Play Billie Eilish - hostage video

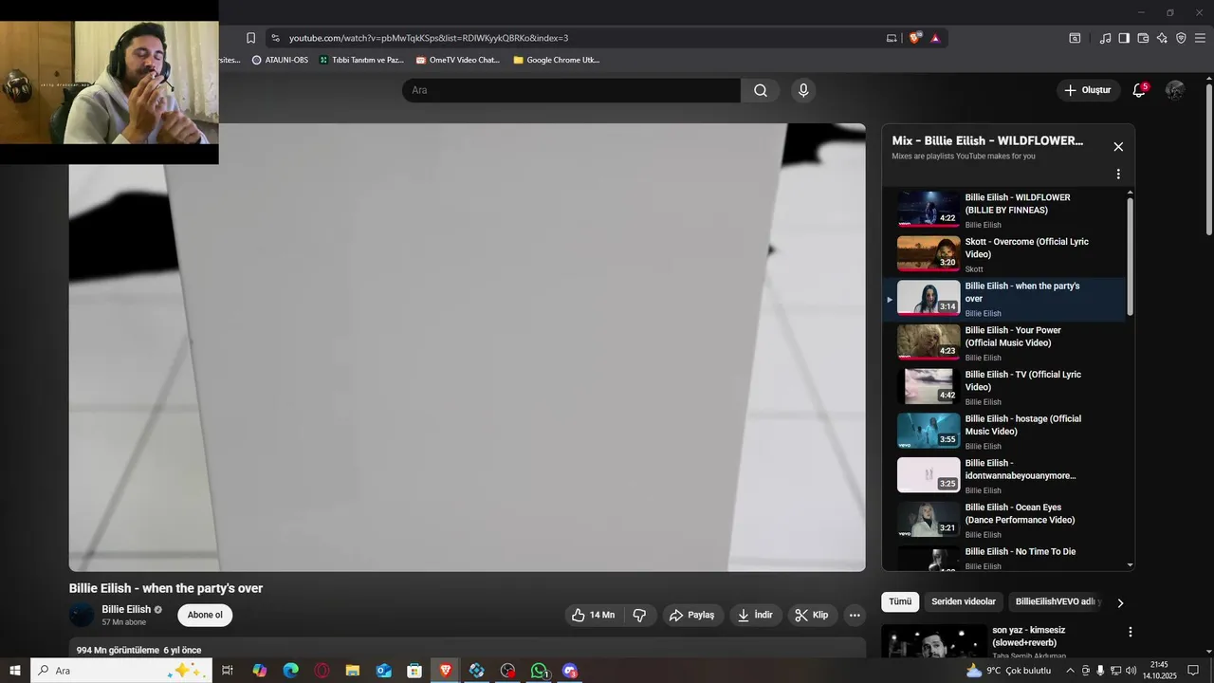click(x=1005, y=431)
